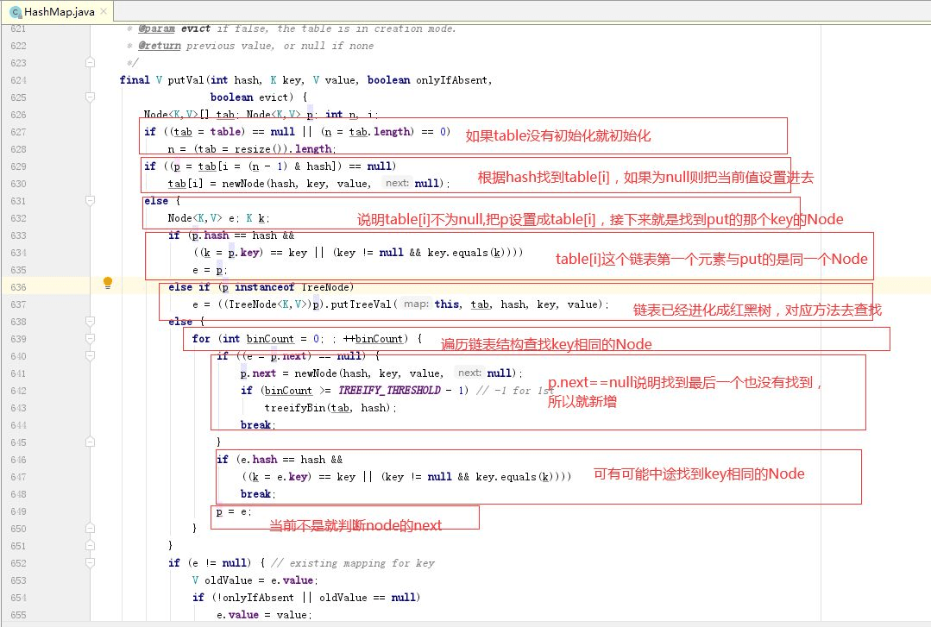This screenshot has height=627, width=931.
Task: Collapse the putVal method body fold at line 625
Action: (90, 97)
